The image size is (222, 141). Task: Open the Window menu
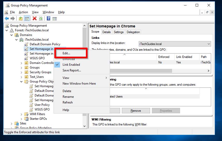point(48,12)
